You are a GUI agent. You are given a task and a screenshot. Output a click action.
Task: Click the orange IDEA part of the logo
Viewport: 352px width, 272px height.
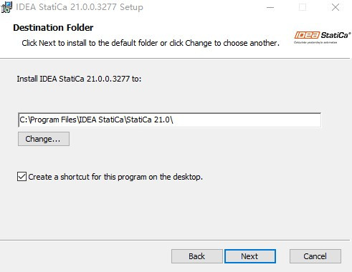click(x=307, y=35)
